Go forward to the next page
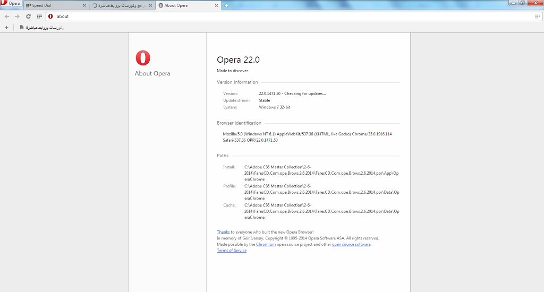544x292 pixels. click(x=18, y=16)
